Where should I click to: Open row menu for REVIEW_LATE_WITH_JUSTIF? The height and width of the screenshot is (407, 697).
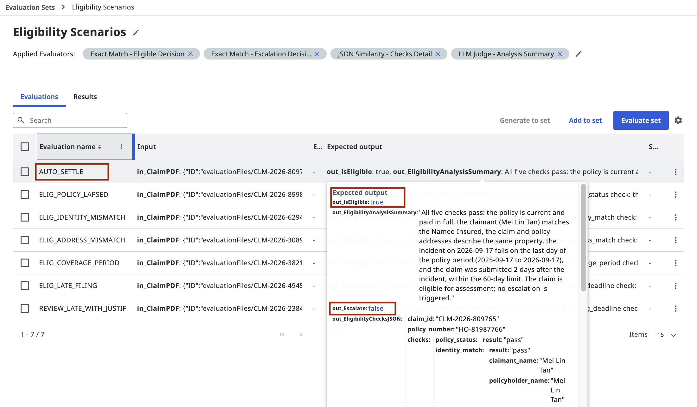[x=676, y=308]
